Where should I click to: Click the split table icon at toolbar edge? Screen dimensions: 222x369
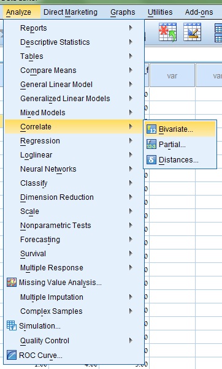click(x=218, y=33)
